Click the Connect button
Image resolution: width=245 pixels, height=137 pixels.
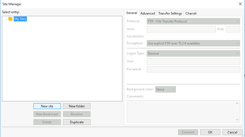tap(188, 132)
